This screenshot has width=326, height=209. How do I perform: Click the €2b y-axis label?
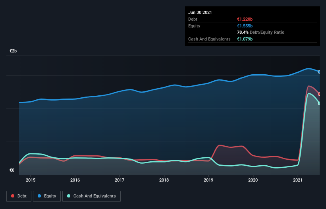coord(13,51)
